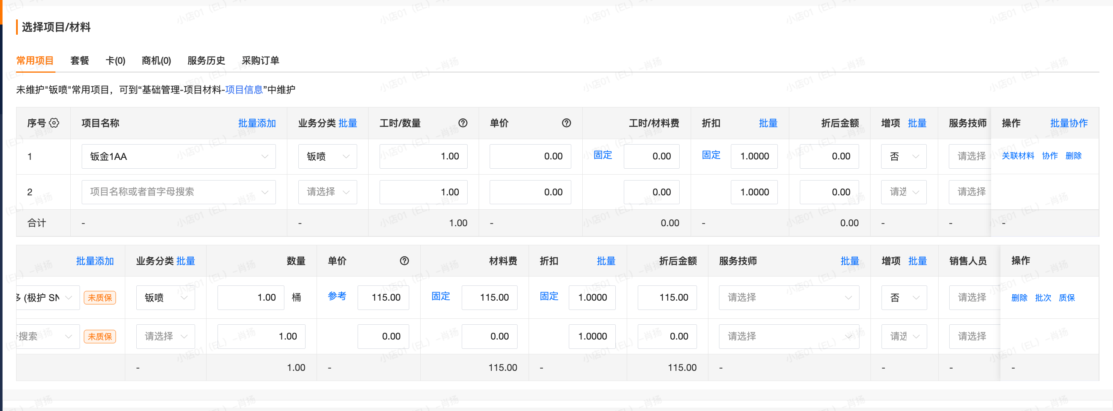Switch to the 套餐 tab
This screenshot has width=1113, height=411.
click(x=80, y=60)
